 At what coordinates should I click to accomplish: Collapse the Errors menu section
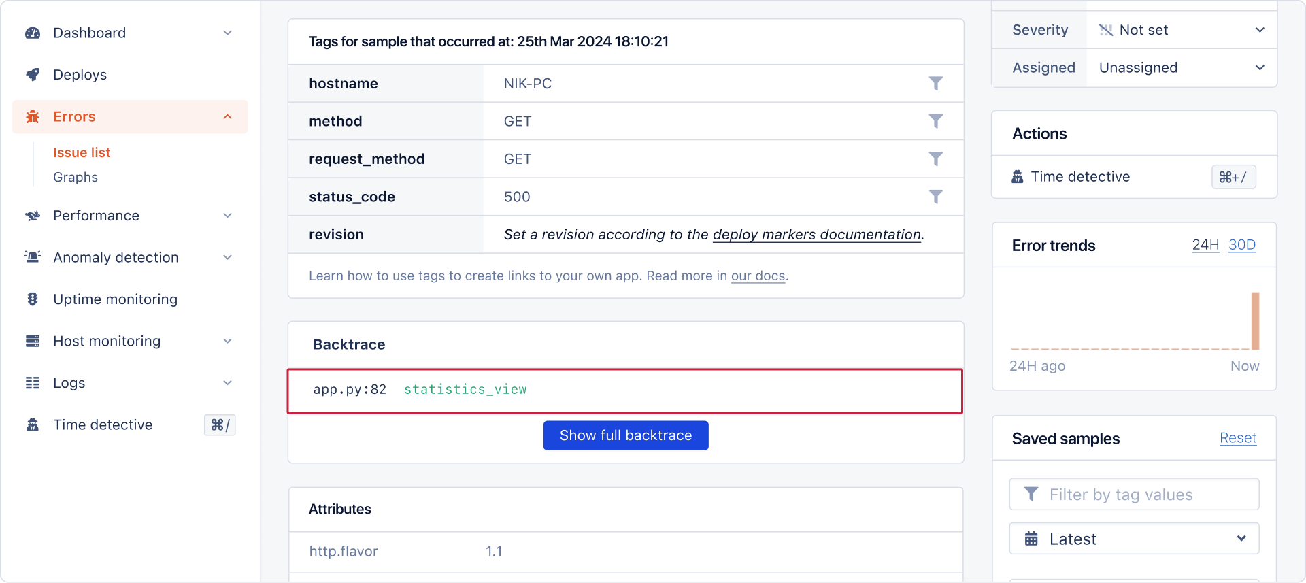(x=227, y=117)
